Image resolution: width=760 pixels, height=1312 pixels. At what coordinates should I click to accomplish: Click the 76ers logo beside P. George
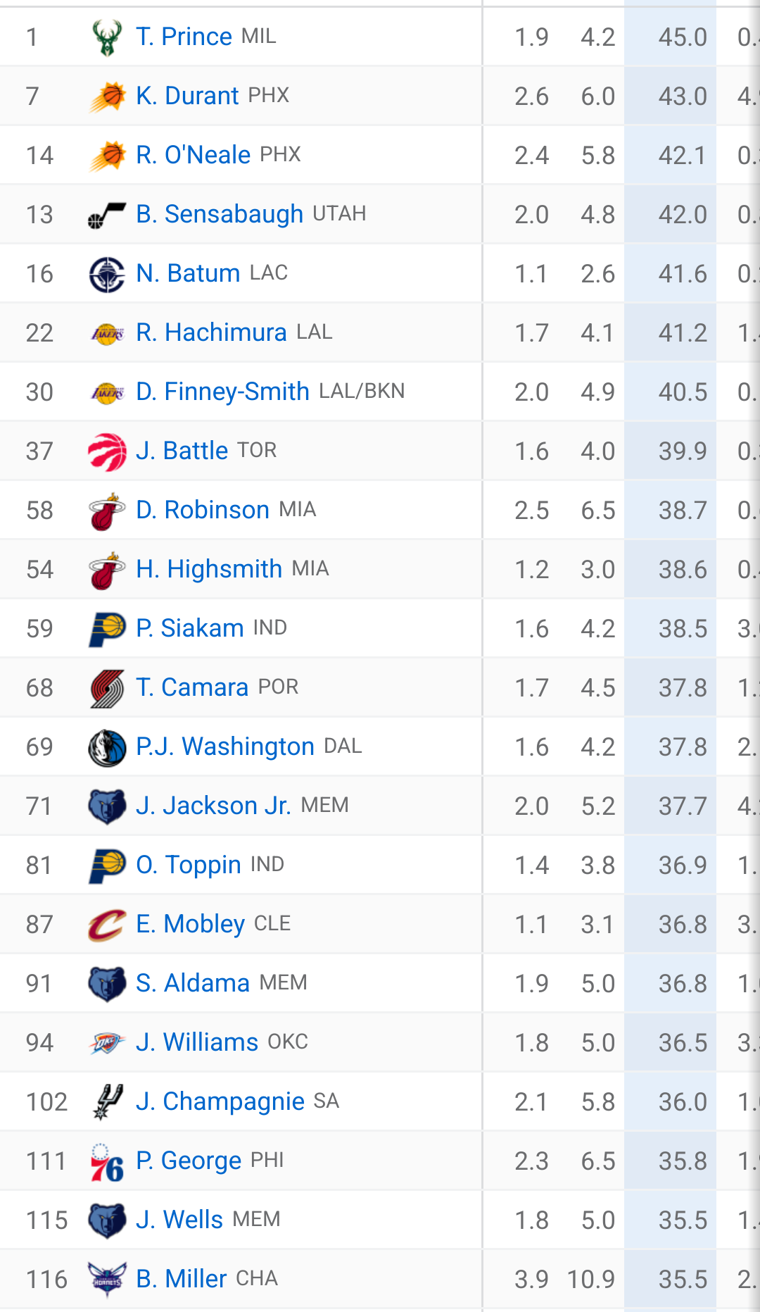(x=107, y=1161)
